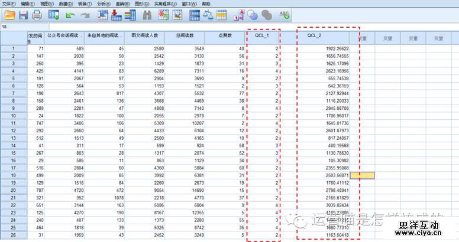This screenshot has height=242, width=459.
Task: Click the Recall recent dialogs icon
Action: [x=54, y=15]
